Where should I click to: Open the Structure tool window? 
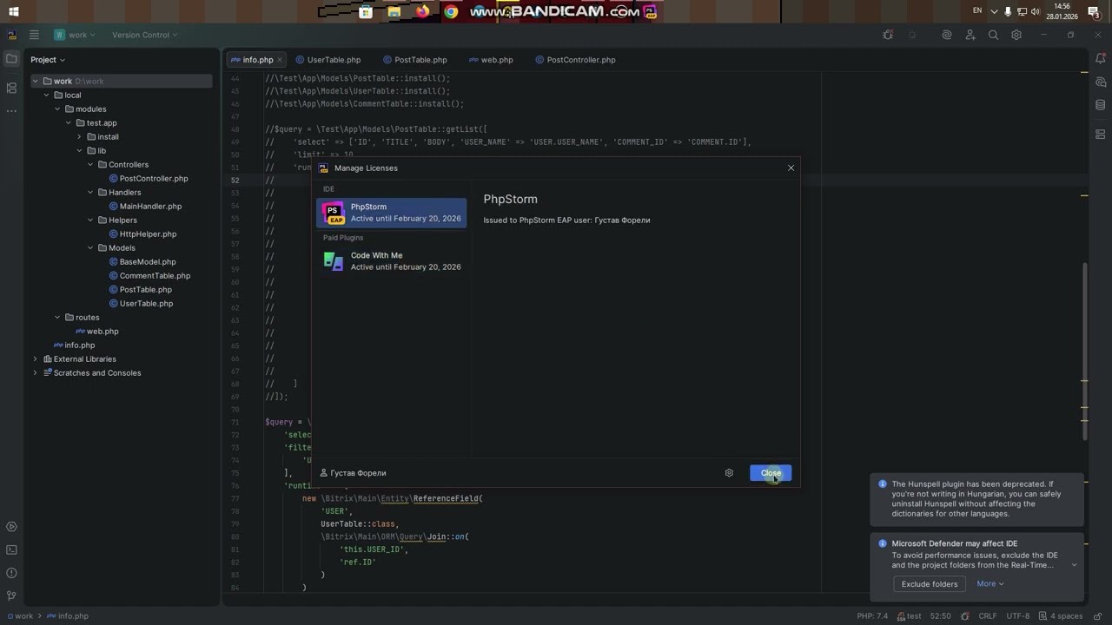[x=11, y=88]
